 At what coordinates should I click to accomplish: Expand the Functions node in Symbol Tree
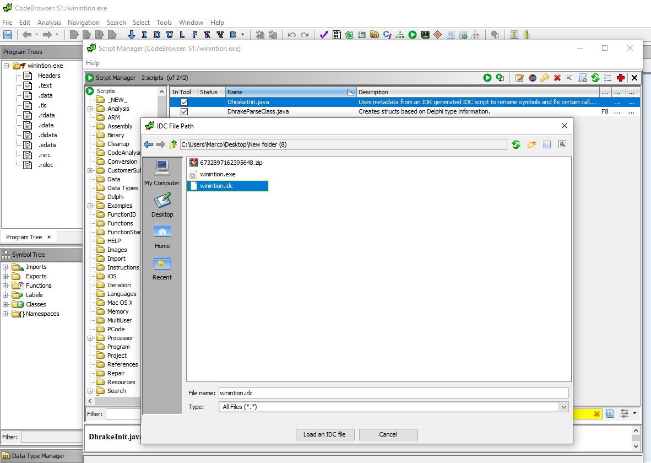(x=6, y=286)
